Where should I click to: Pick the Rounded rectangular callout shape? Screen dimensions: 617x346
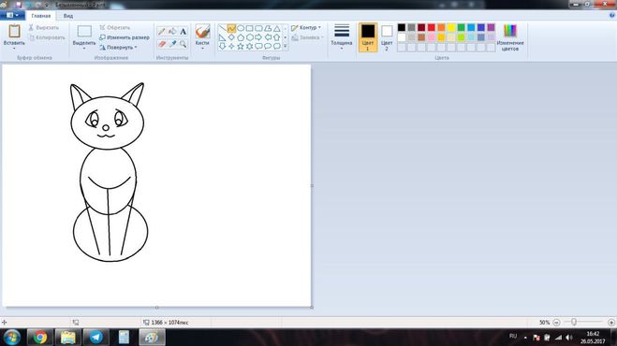pyautogui.click(x=258, y=47)
